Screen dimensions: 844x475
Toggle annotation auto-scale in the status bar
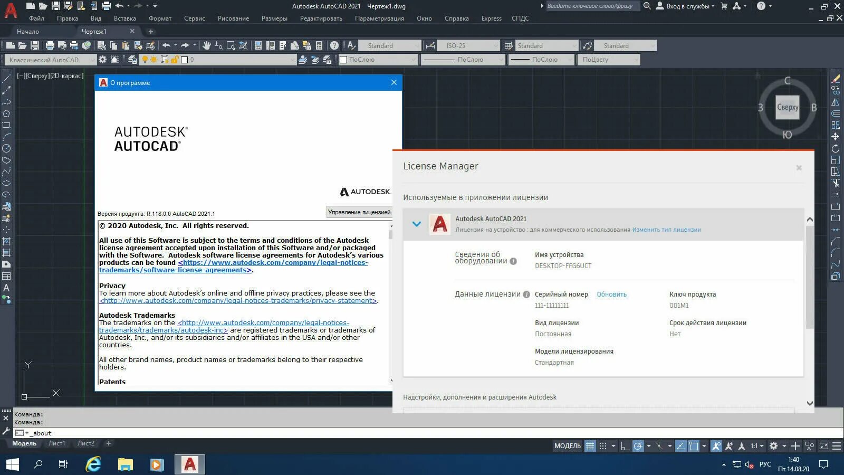tap(729, 446)
